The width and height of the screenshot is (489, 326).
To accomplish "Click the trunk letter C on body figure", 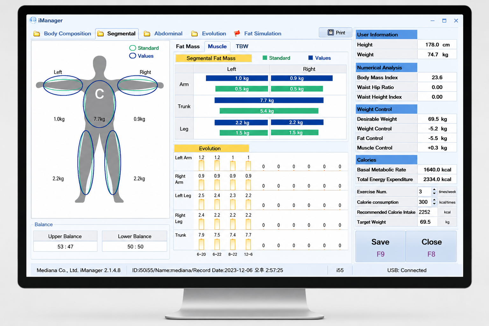I will (x=99, y=94).
